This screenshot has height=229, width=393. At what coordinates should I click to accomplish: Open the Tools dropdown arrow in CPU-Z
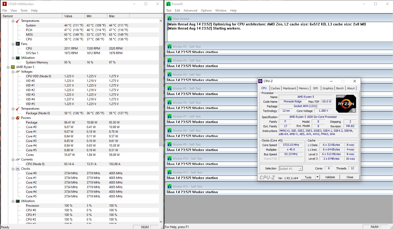317,177
